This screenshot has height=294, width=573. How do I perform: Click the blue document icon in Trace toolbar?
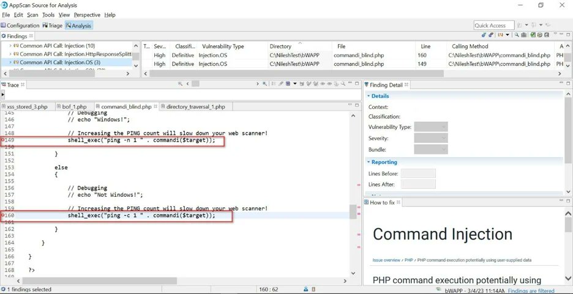288,84
